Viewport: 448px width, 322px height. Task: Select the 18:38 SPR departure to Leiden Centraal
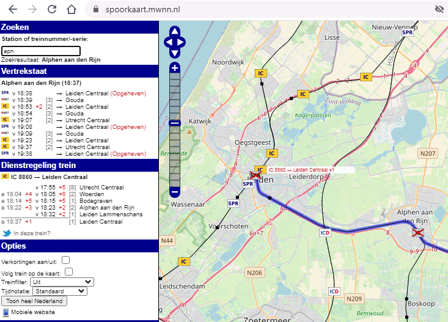[74, 93]
